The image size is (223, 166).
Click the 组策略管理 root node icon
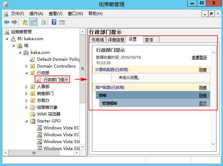pos(7,32)
